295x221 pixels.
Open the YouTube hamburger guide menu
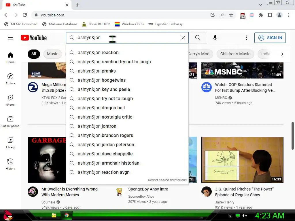point(10,38)
